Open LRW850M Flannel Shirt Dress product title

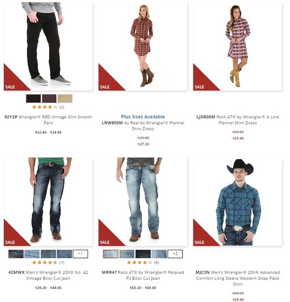(x=143, y=126)
